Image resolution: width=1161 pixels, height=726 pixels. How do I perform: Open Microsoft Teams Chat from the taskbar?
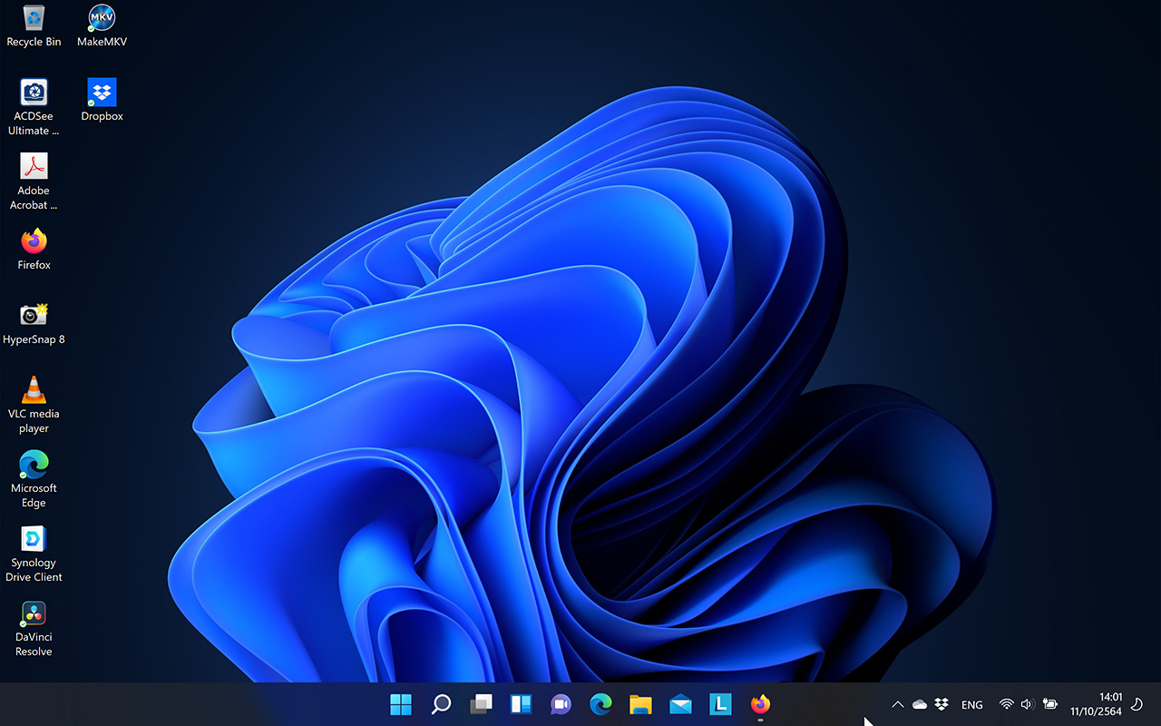coord(560,704)
